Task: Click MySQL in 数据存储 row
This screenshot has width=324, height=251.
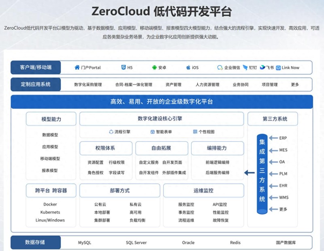Action: [85, 242]
